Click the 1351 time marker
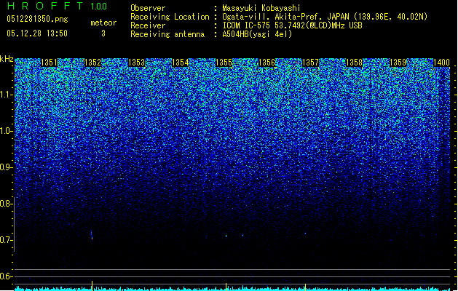458x291 pixels. tap(49, 63)
